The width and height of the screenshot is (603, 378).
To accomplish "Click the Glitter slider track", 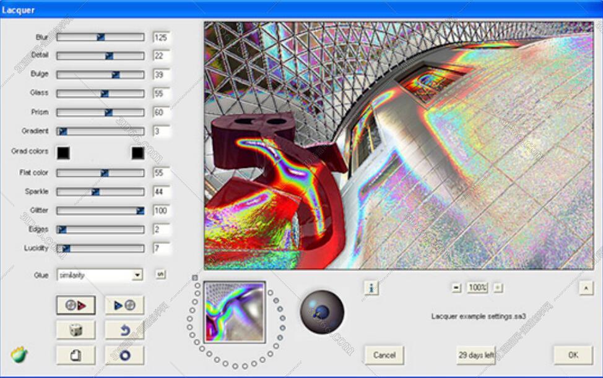I will [x=99, y=210].
